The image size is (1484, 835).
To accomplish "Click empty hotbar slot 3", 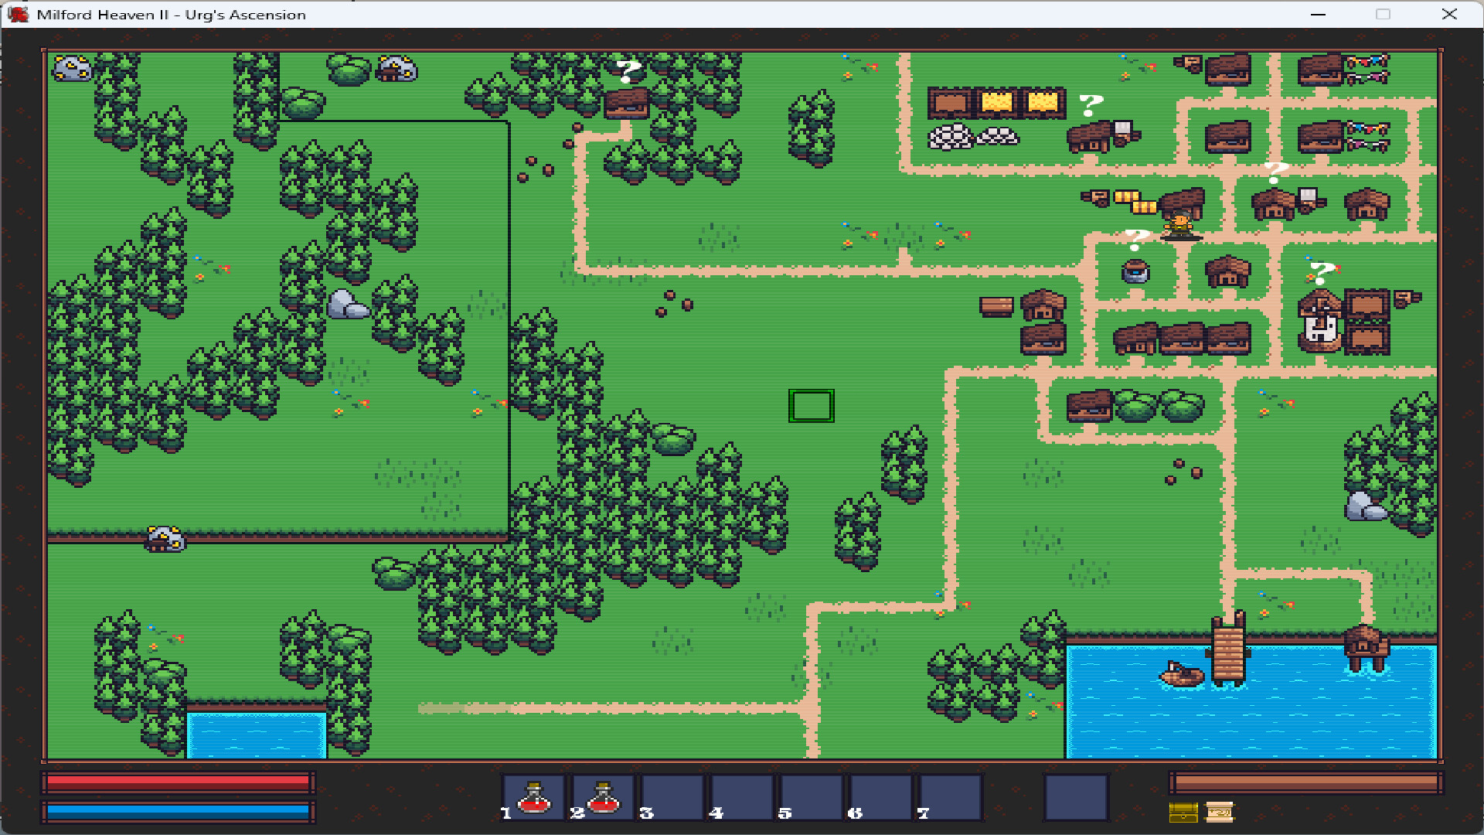I will (x=669, y=797).
